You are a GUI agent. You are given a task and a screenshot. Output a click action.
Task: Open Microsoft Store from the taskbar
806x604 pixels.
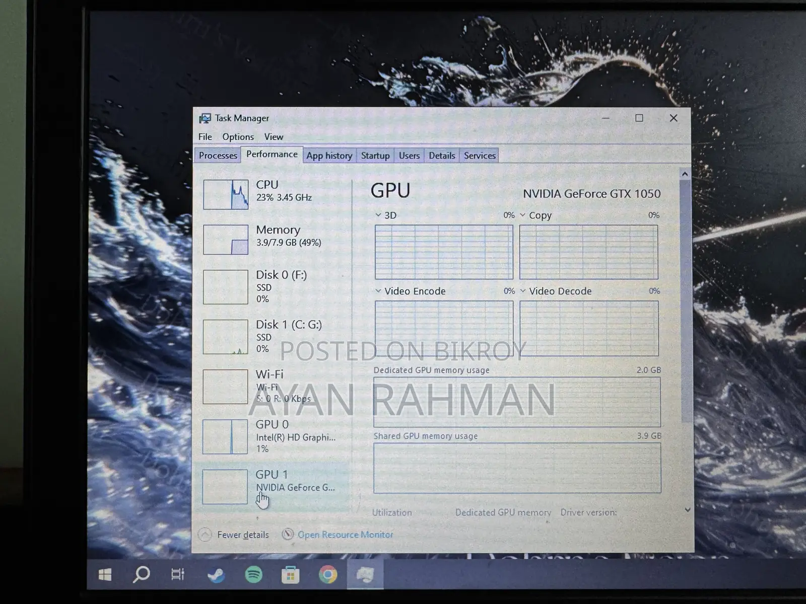pyautogui.click(x=290, y=575)
